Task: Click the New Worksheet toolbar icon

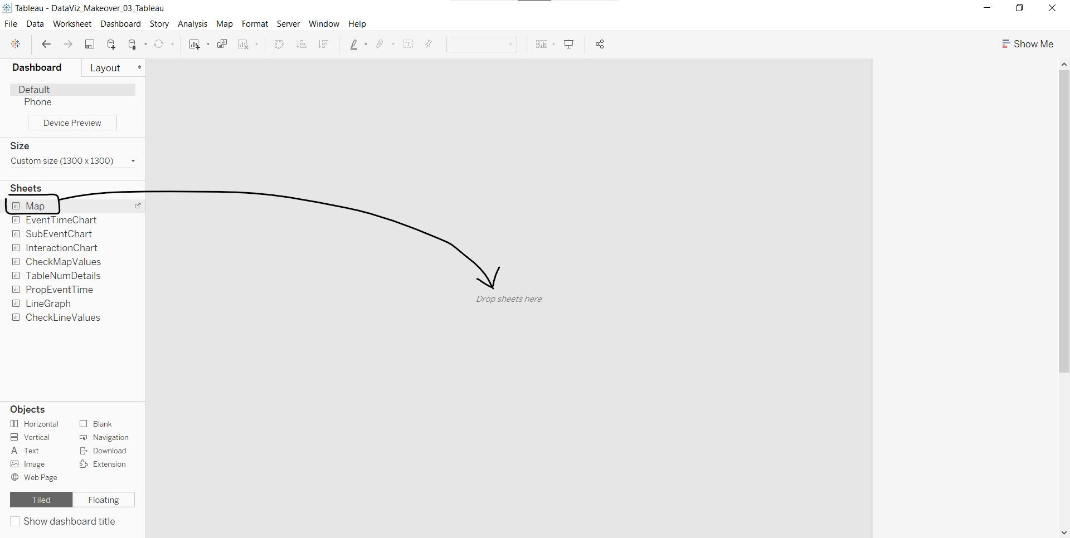Action: [x=194, y=45]
